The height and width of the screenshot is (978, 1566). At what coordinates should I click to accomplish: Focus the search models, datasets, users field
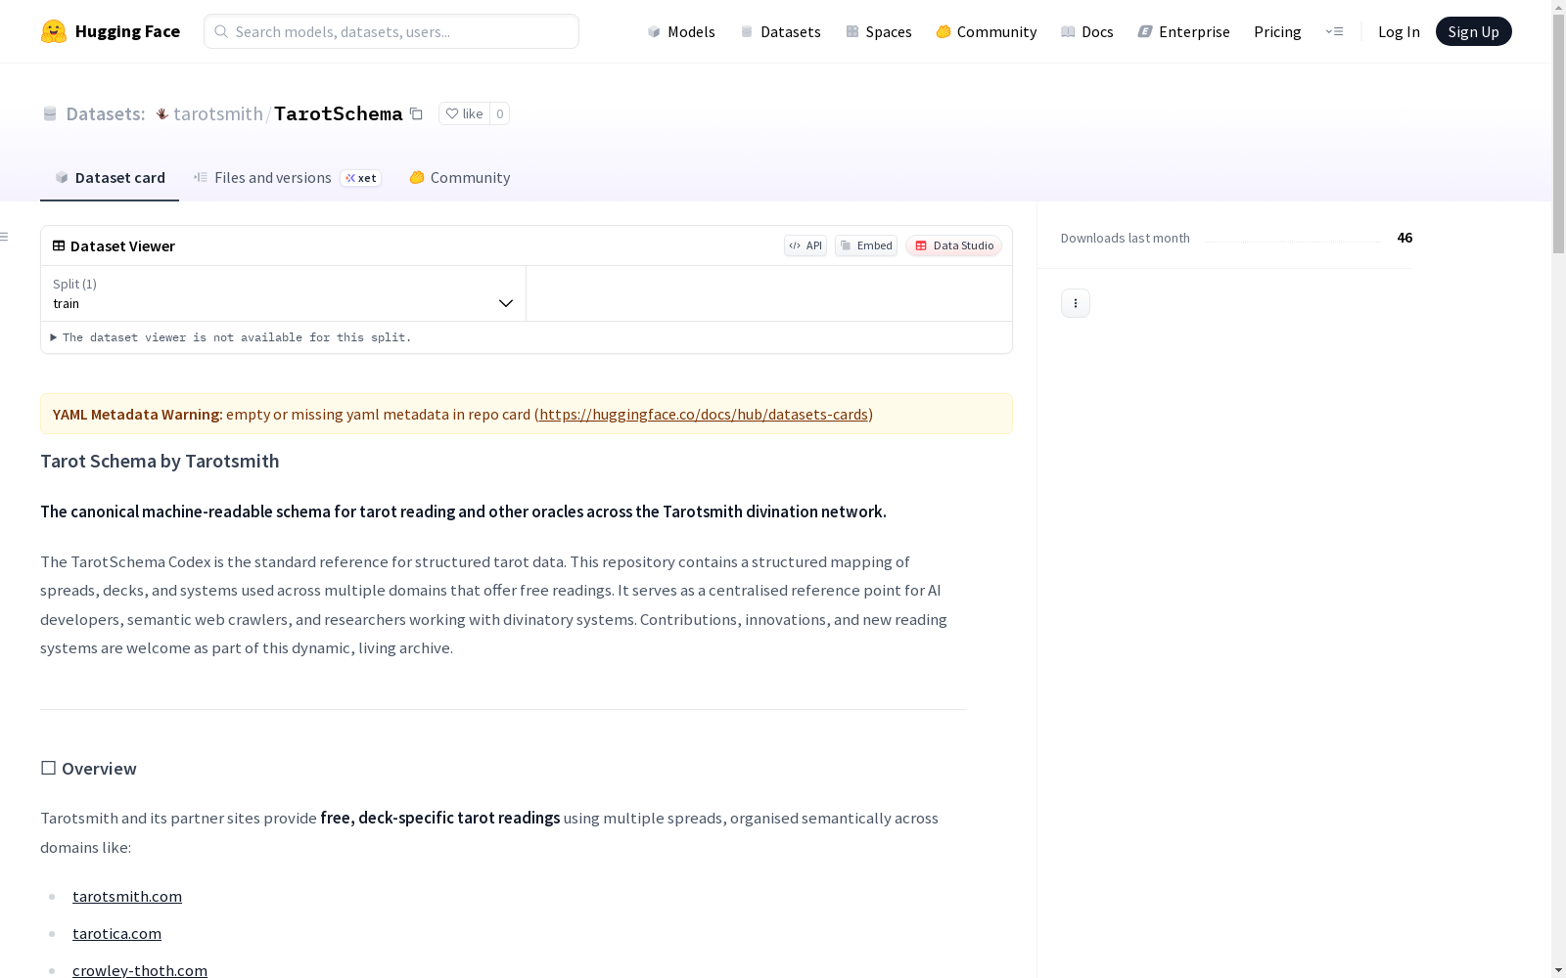[x=391, y=31]
